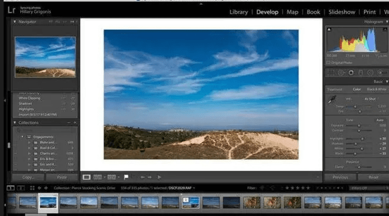This screenshot has height=216, width=389.
Task: Check the Original Photo checkbox
Action: click(x=328, y=63)
